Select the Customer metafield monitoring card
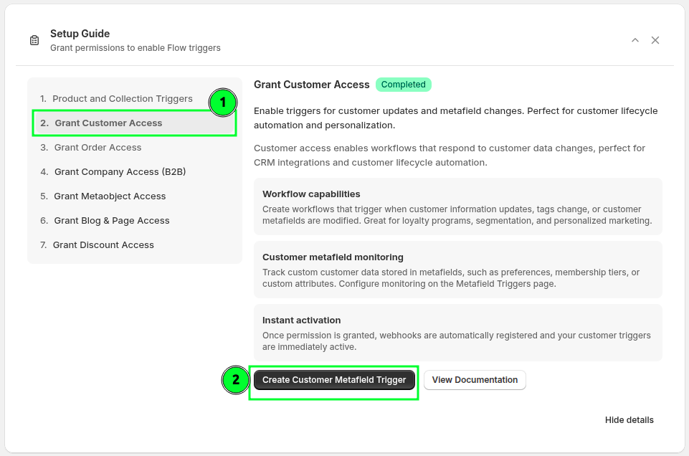Image resolution: width=689 pixels, height=456 pixels. tap(457, 270)
